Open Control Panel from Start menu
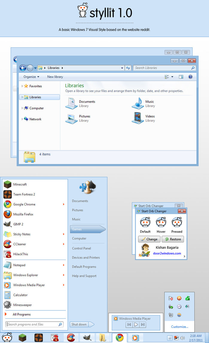The image size is (209, 343). click(x=81, y=248)
